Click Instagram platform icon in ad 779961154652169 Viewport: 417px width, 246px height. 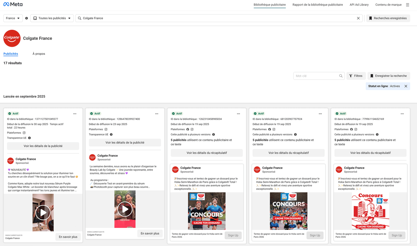click(356, 129)
